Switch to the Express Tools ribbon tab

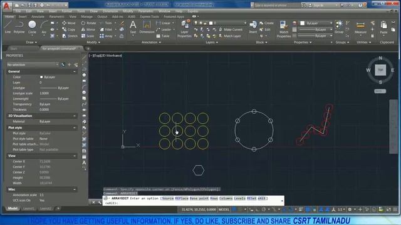(149, 17)
